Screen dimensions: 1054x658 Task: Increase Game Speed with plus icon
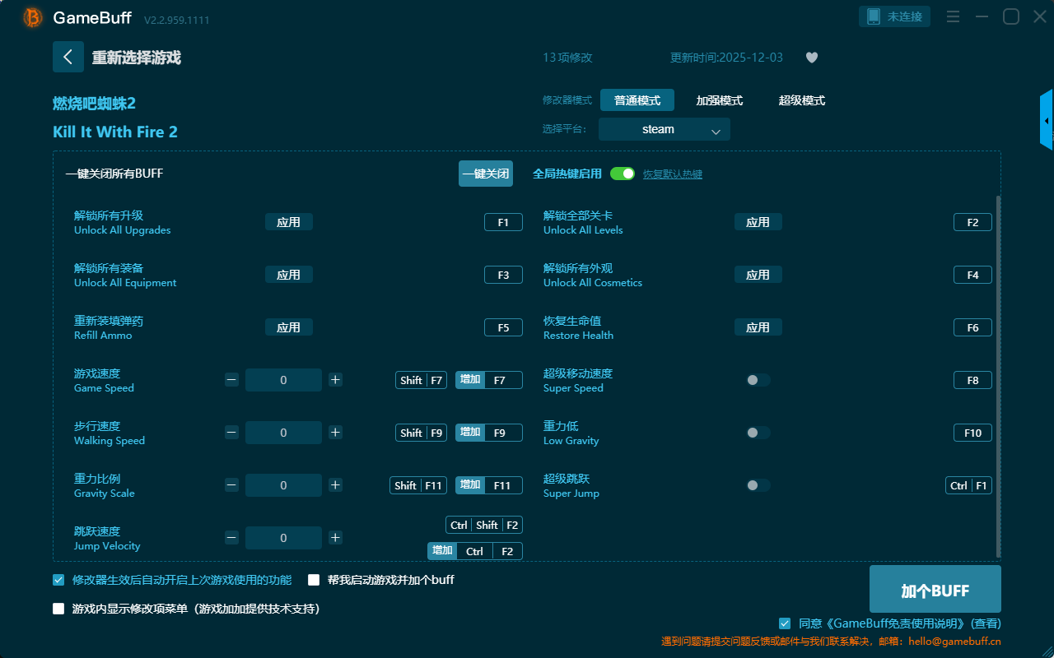(x=335, y=380)
